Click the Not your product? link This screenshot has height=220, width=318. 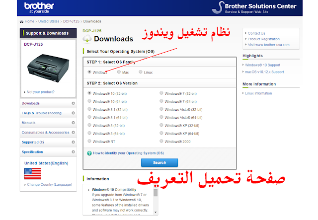pyautogui.click(x=41, y=92)
